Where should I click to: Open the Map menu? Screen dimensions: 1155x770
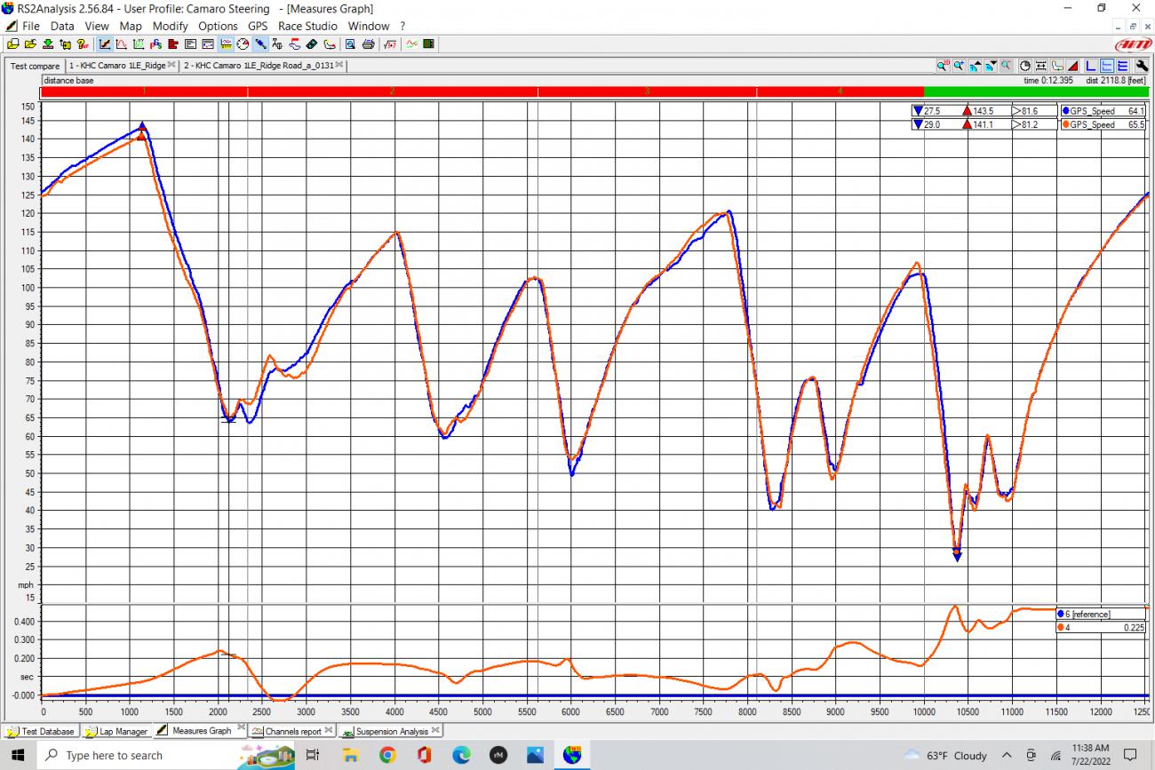pos(131,26)
